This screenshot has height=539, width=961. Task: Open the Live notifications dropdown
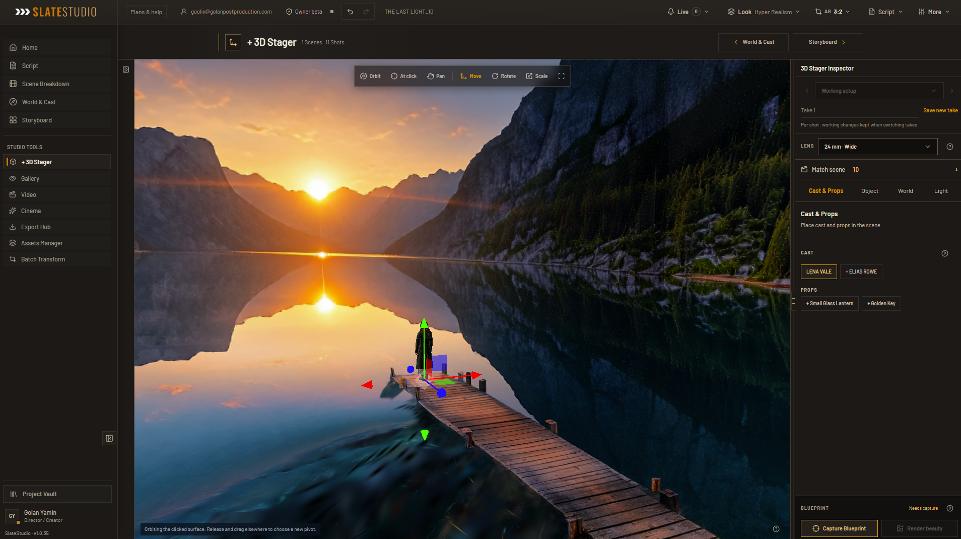[688, 12]
